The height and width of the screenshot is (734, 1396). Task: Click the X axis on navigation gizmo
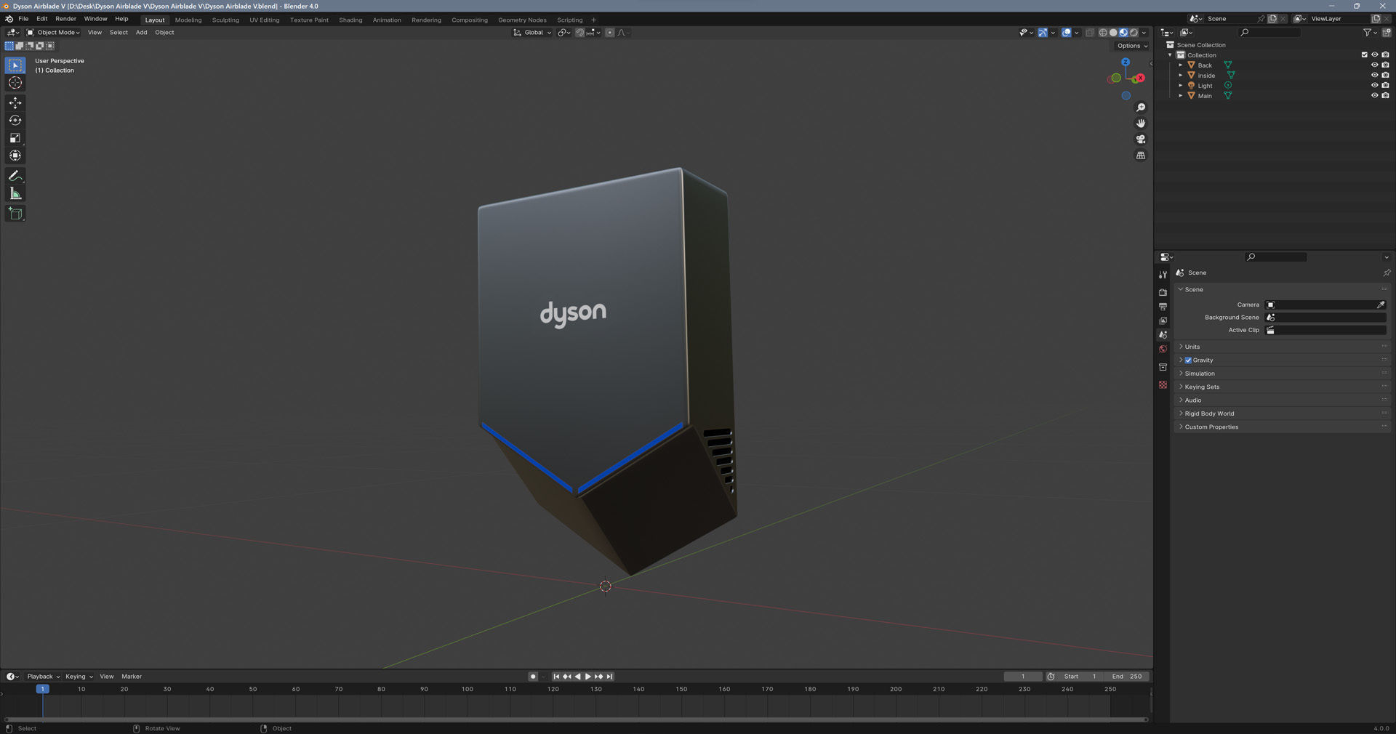(1141, 78)
